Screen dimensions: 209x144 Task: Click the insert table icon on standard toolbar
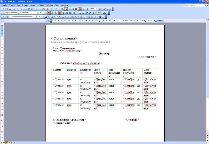(x=69, y=9)
